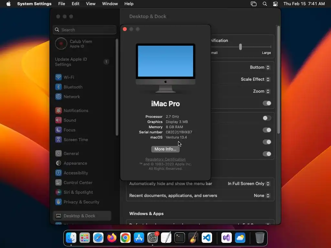
Task: Toggle the switch third from the bottom
Action: pyautogui.click(x=267, y=130)
